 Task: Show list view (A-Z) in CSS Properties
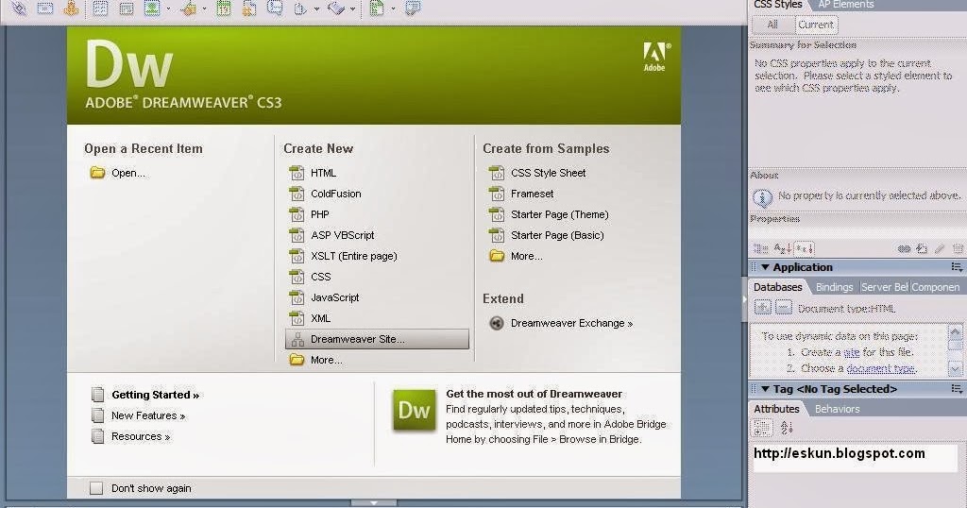[x=782, y=248]
